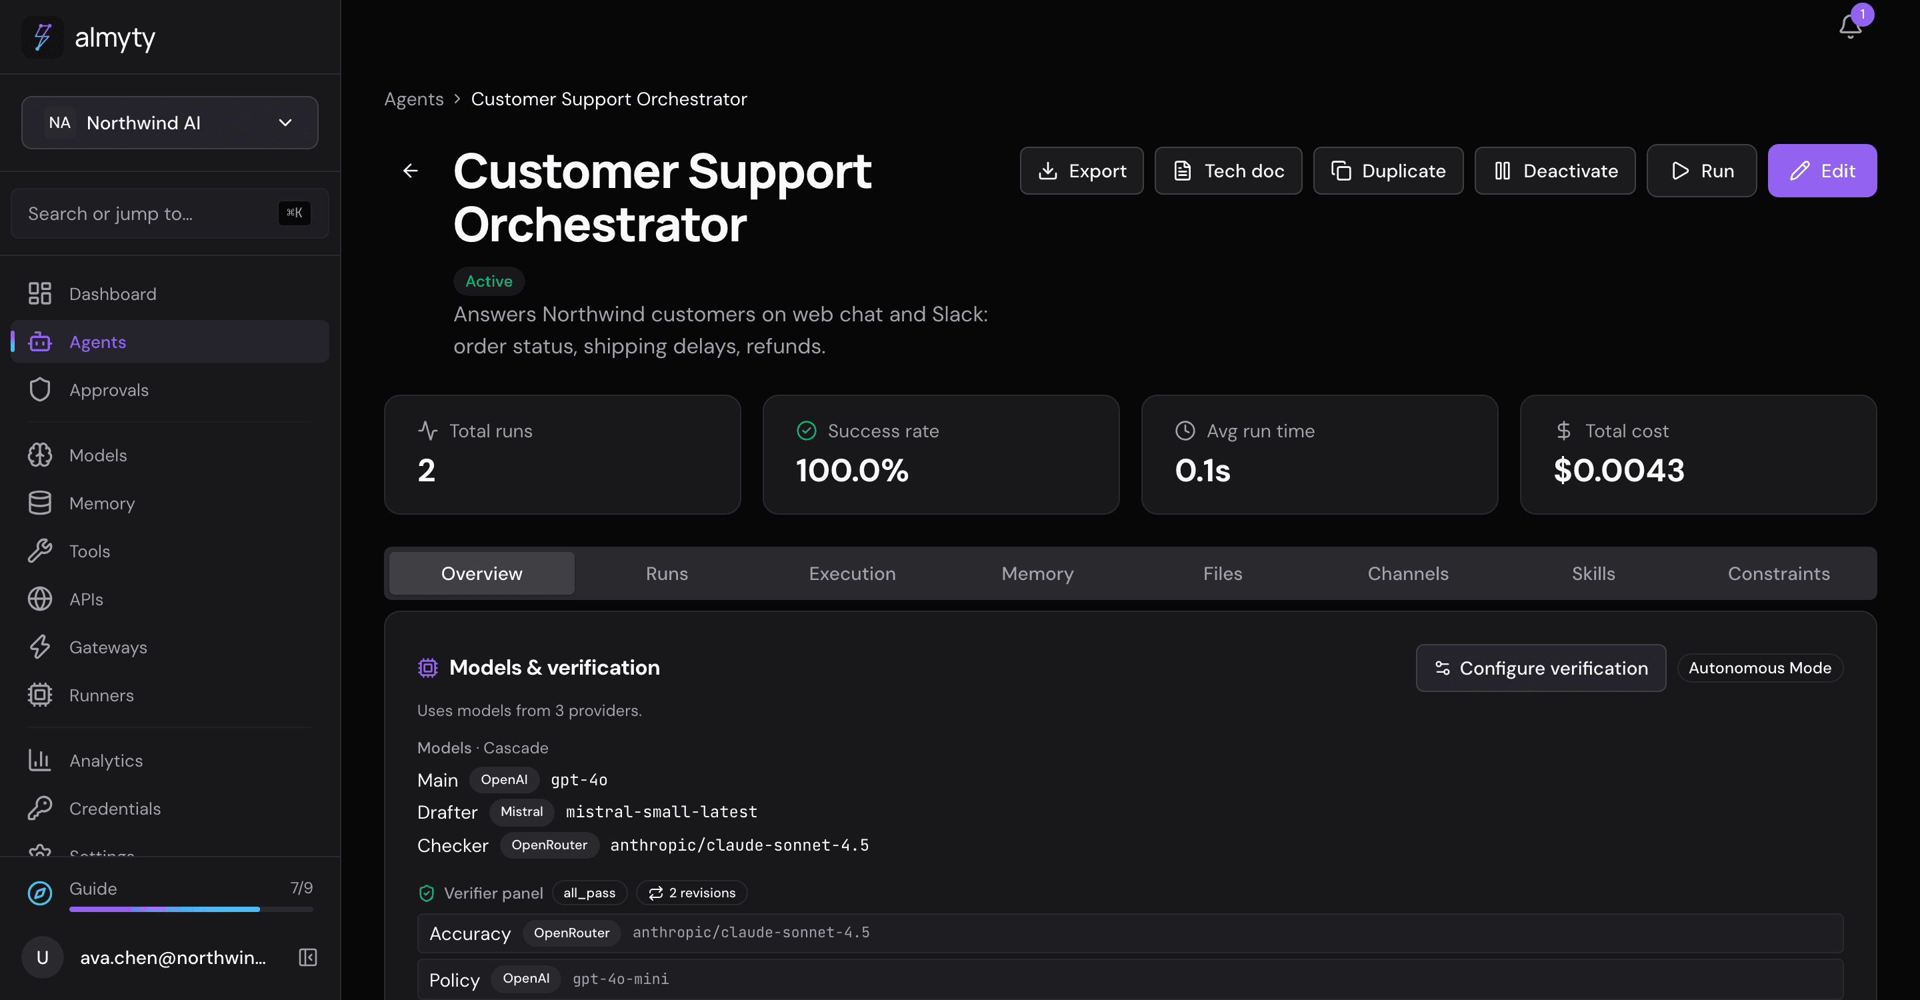
Task: Switch to the Execution tab
Action: (x=852, y=574)
